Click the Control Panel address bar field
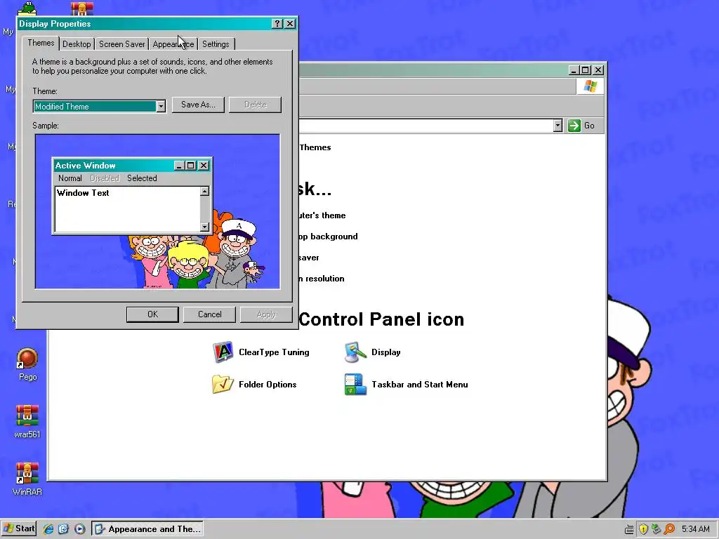The height and width of the screenshot is (539, 719). (x=425, y=126)
